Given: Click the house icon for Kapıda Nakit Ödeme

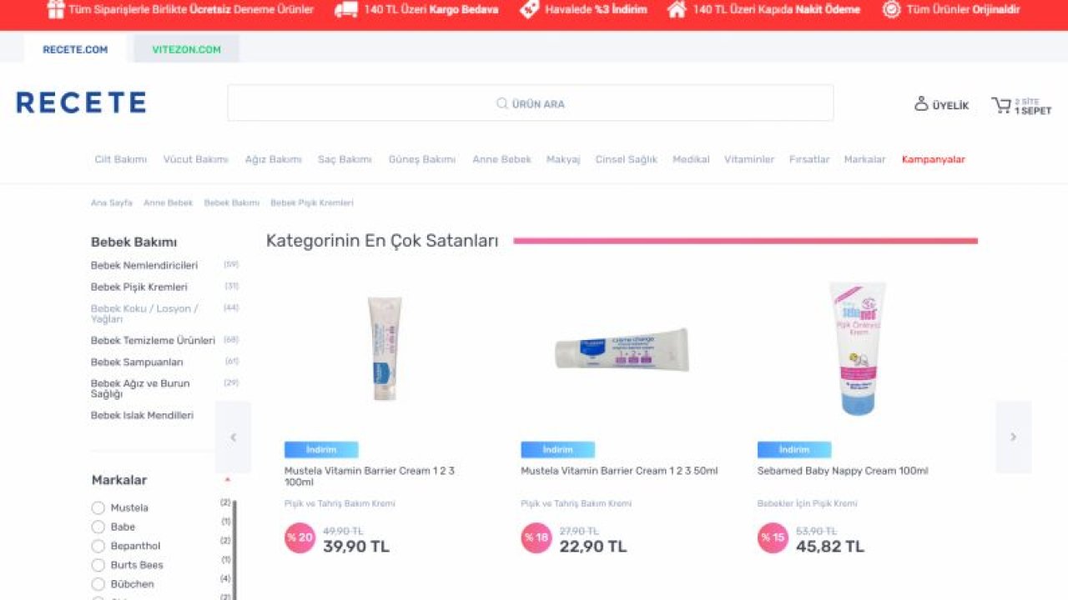Looking at the screenshot, I should tap(677, 10).
